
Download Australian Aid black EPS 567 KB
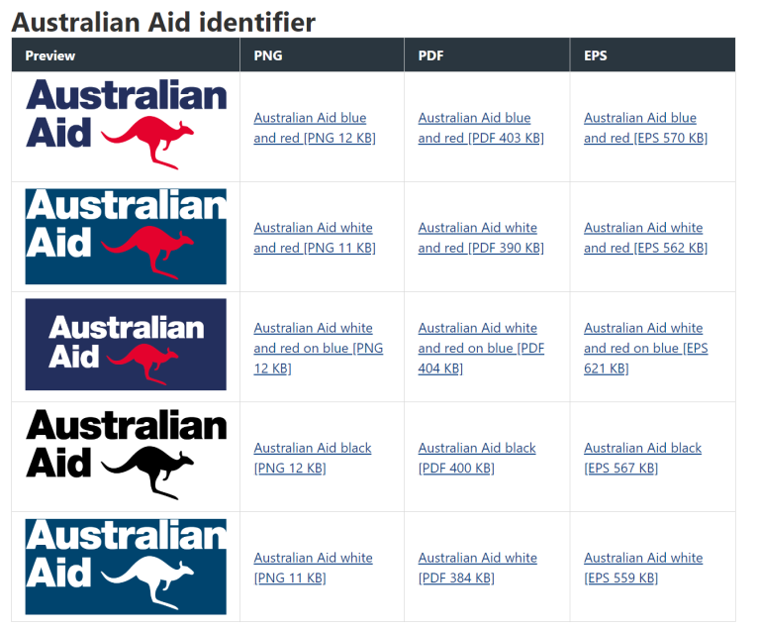[x=642, y=458]
